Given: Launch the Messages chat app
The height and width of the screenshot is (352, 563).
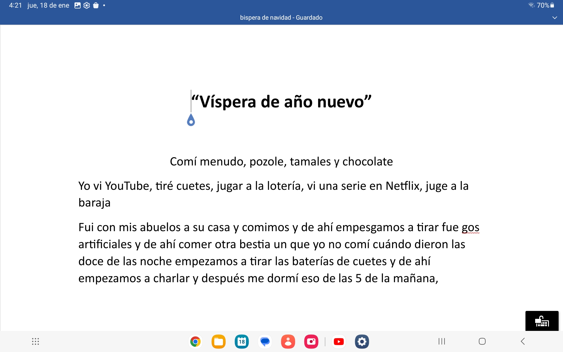Looking at the screenshot, I should [265, 341].
